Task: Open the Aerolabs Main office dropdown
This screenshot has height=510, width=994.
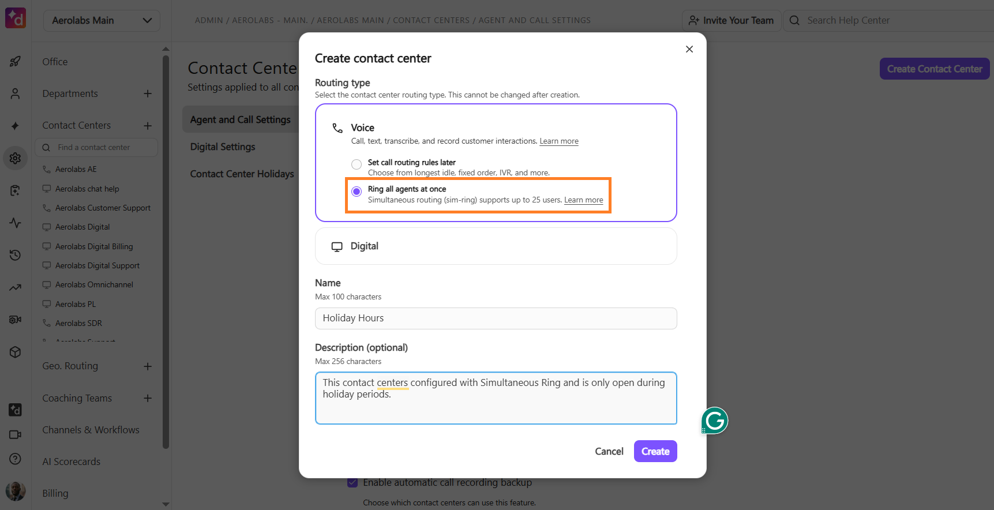Action: pyautogui.click(x=102, y=20)
